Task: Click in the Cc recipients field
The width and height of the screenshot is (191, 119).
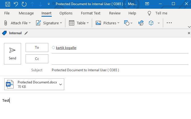Action: coord(120,59)
